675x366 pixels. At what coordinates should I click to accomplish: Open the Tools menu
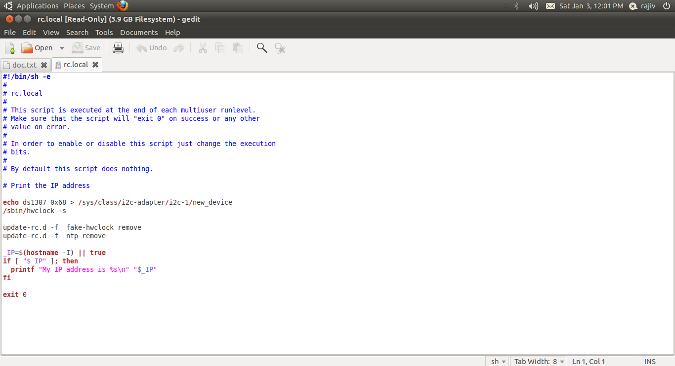click(x=104, y=32)
